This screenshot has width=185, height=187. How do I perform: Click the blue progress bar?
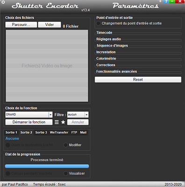click(47, 166)
